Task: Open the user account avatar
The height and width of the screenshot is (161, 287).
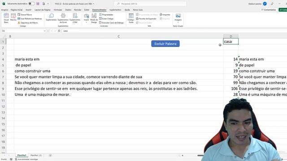Action: 265,4
